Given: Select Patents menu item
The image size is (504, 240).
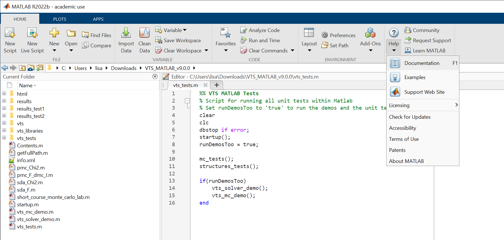Looking at the screenshot, I should click(423, 150).
